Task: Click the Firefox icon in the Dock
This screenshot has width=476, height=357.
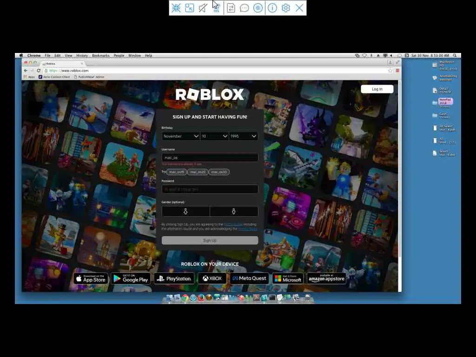Action: 201,297
